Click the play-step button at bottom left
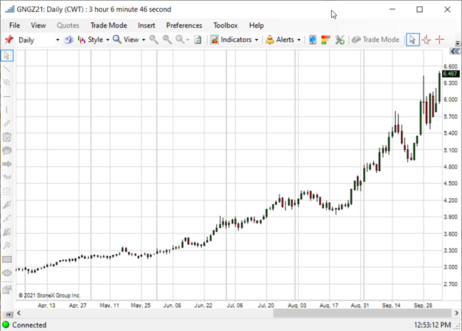Viewport: 462px width, 331px height. [x=9, y=315]
